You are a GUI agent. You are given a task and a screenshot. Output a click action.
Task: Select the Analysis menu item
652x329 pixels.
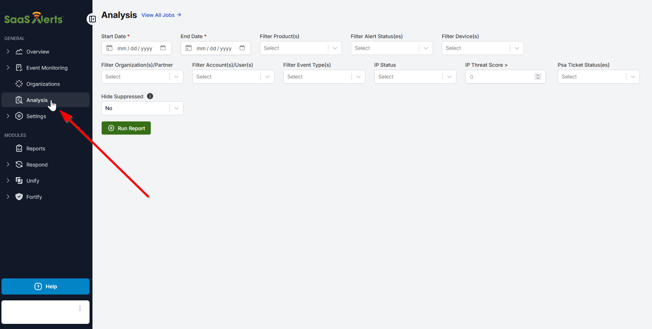pos(45,100)
